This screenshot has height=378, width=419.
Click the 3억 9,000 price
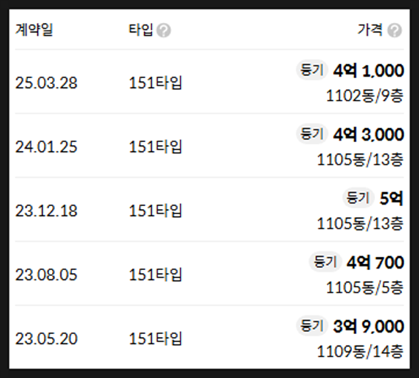tap(368, 327)
